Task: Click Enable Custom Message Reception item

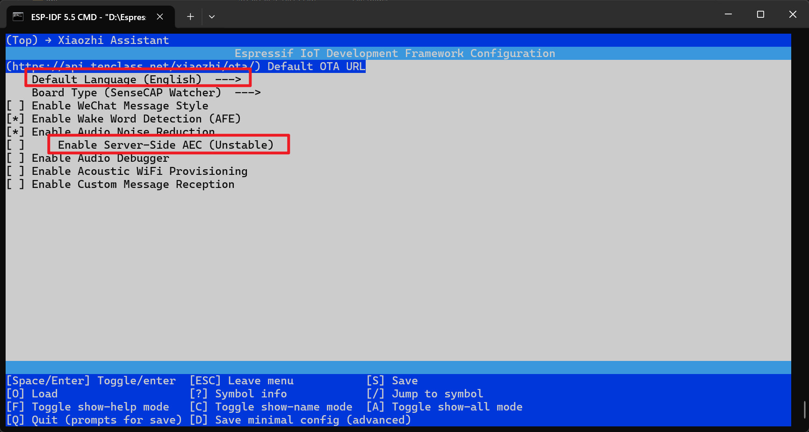Action: click(132, 185)
